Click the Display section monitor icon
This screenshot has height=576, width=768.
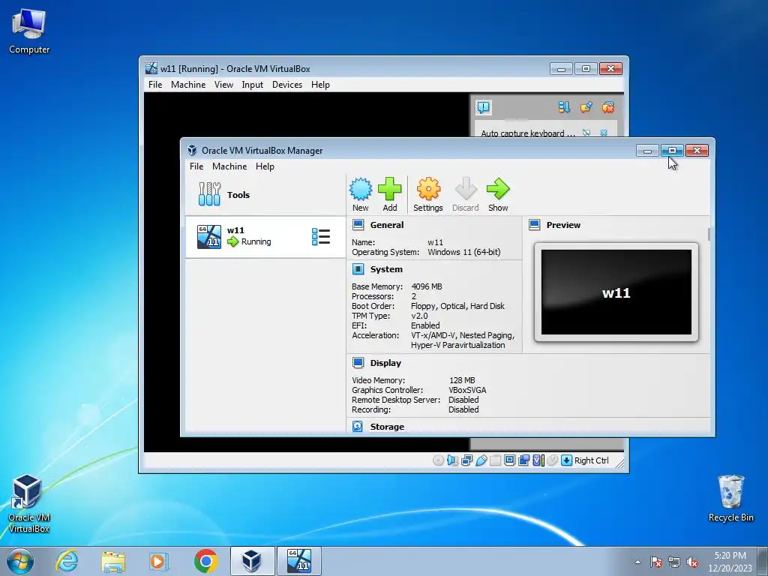[358, 363]
